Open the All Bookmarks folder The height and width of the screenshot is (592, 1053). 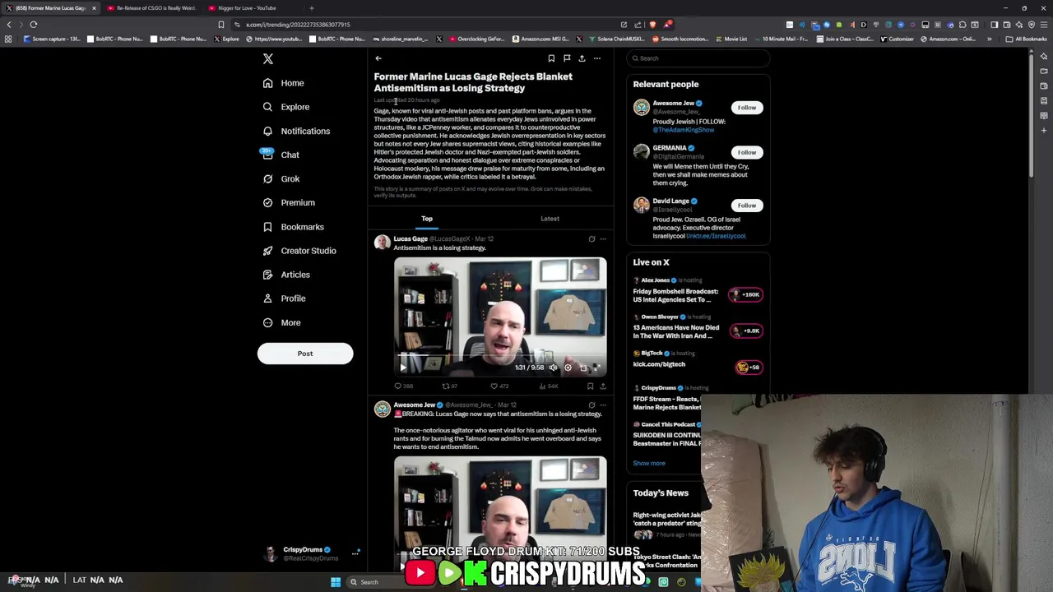pos(1027,39)
